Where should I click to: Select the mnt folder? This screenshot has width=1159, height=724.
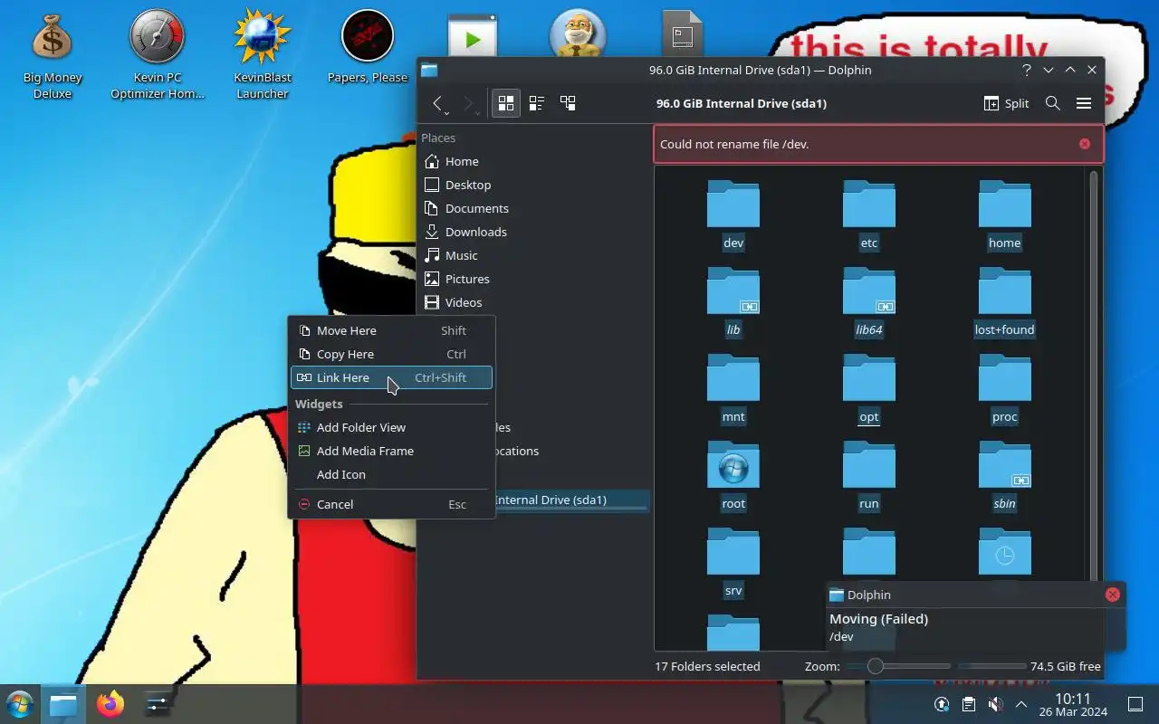click(x=733, y=389)
